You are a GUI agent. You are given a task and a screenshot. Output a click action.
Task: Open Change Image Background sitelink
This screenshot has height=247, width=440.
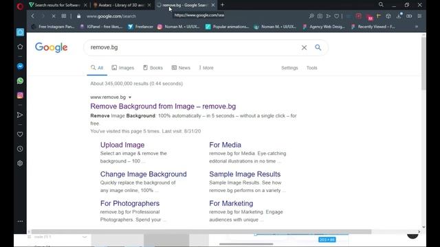[x=144, y=174]
